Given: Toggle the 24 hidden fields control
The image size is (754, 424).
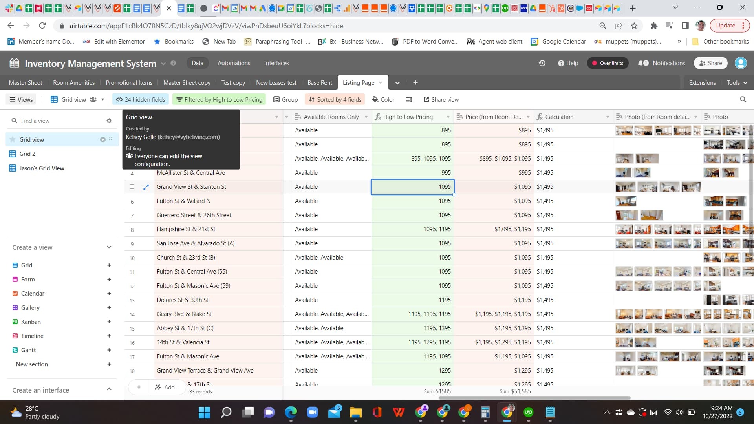Looking at the screenshot, I should tap(141, 100).
